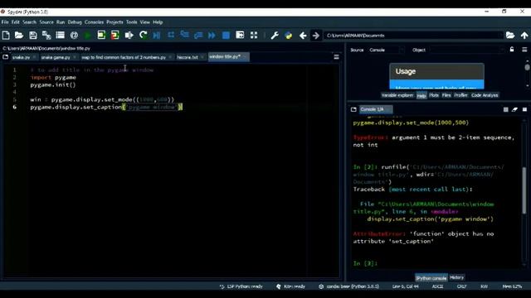This screenshot has width=531, height=298.
Task: Expand the Source dropdown showing Console
Action: point(386,50)
